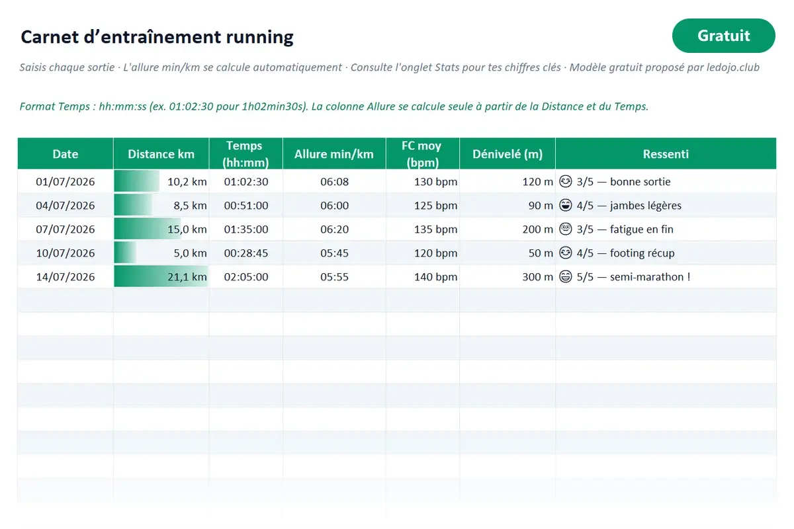
Task: Click the emoji beside 'jambes légères'
Action: (x=565, y=205)
